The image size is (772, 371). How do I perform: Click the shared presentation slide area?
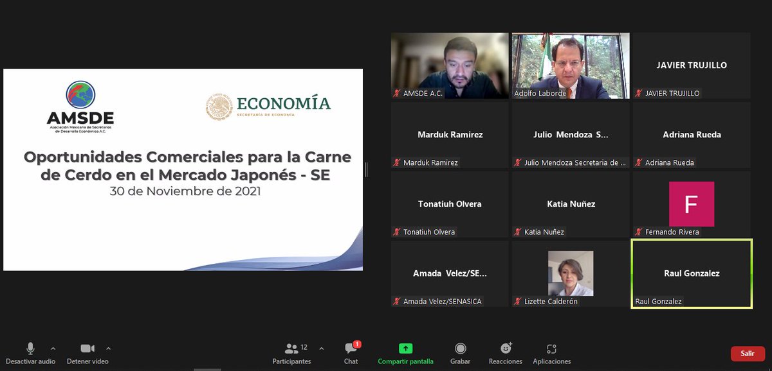tap(183, 169)
